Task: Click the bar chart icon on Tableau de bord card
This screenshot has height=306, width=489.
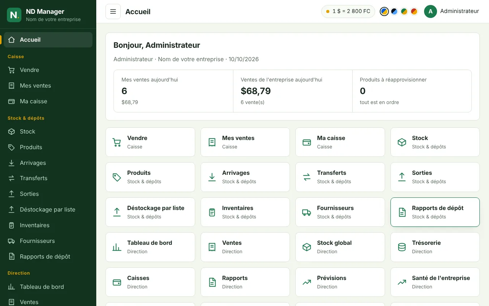Action: [117, 247]
